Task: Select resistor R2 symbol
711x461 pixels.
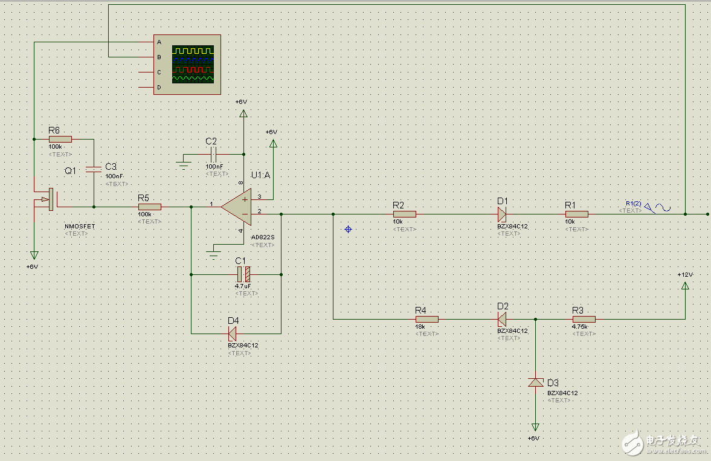Action: coord(405,214)
